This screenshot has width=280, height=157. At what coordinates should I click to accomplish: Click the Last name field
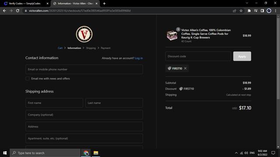click(x=114, y=103)
